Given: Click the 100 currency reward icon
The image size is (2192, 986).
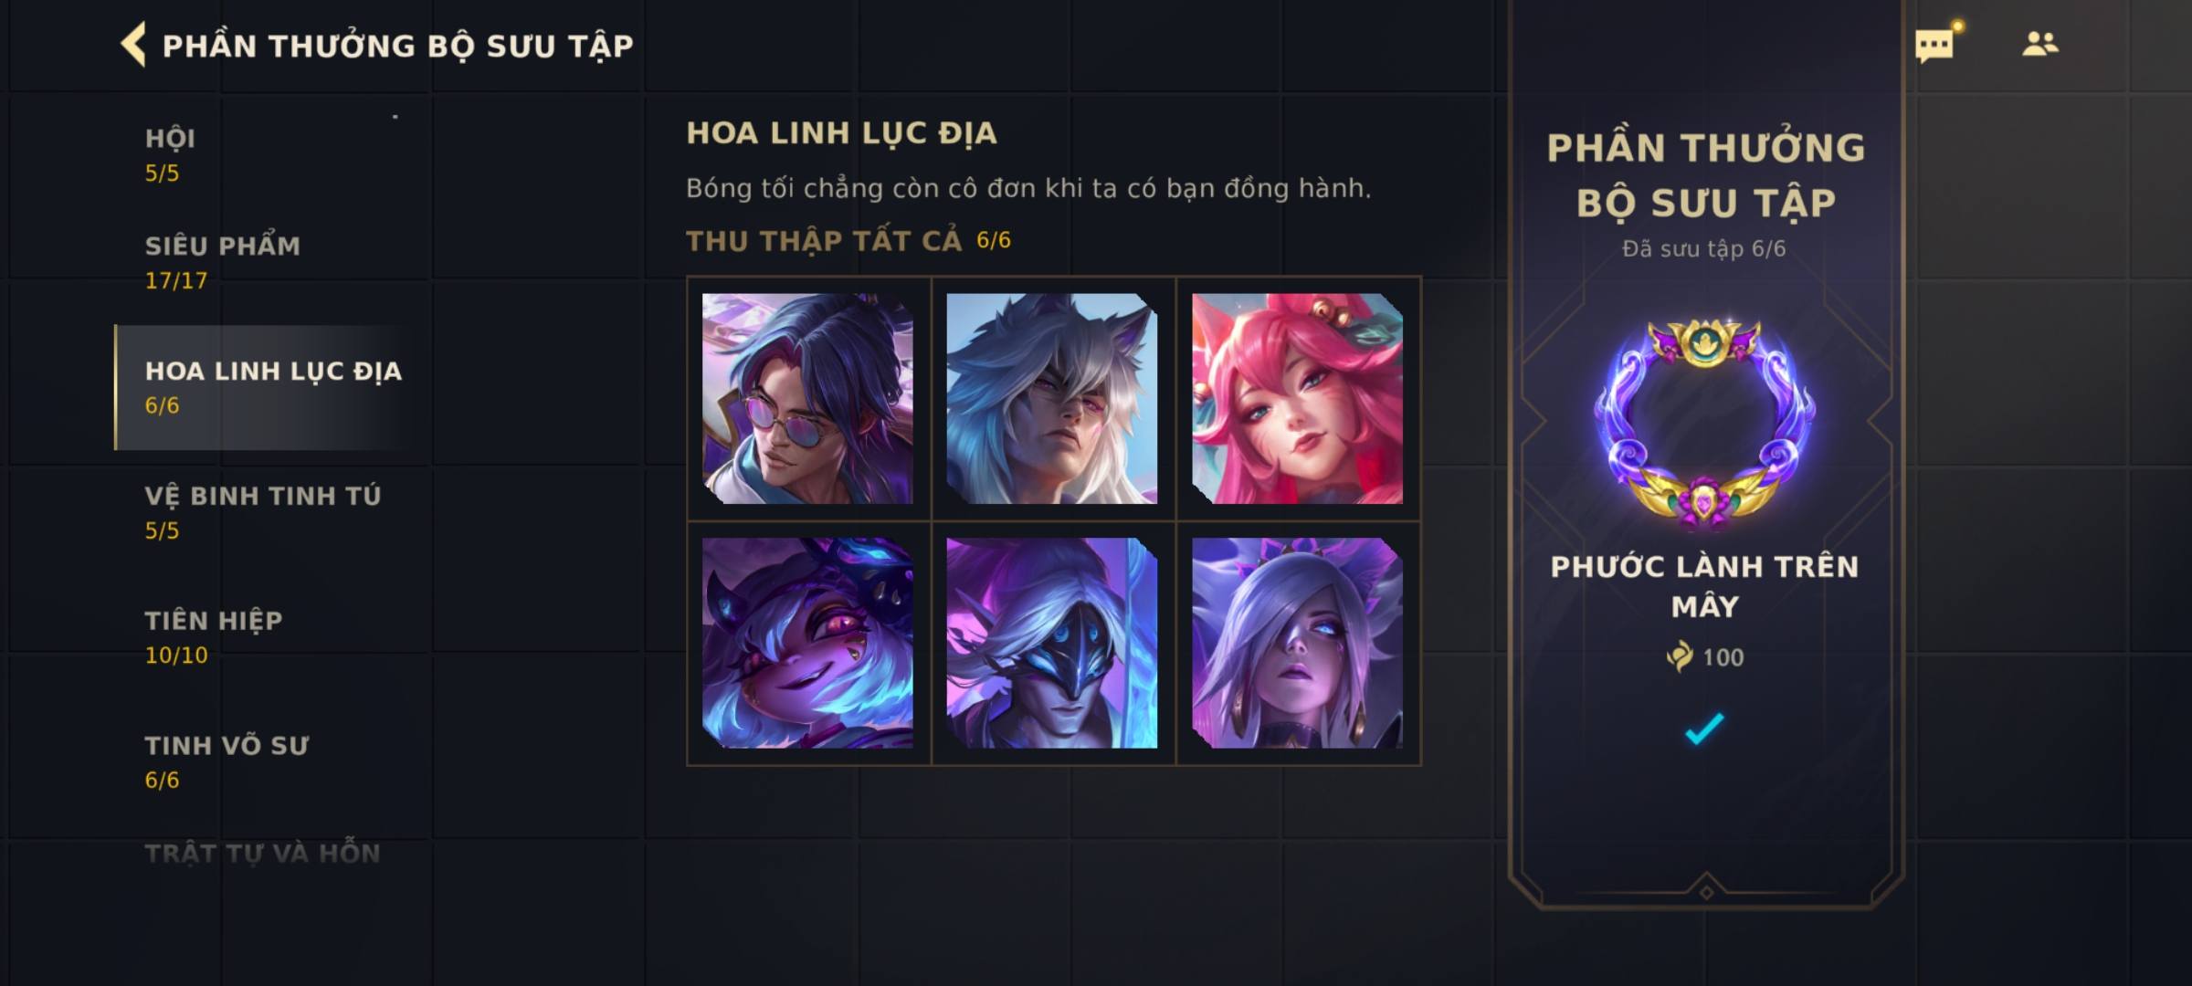Looking at the screenshot, I should coord(1679,656).
